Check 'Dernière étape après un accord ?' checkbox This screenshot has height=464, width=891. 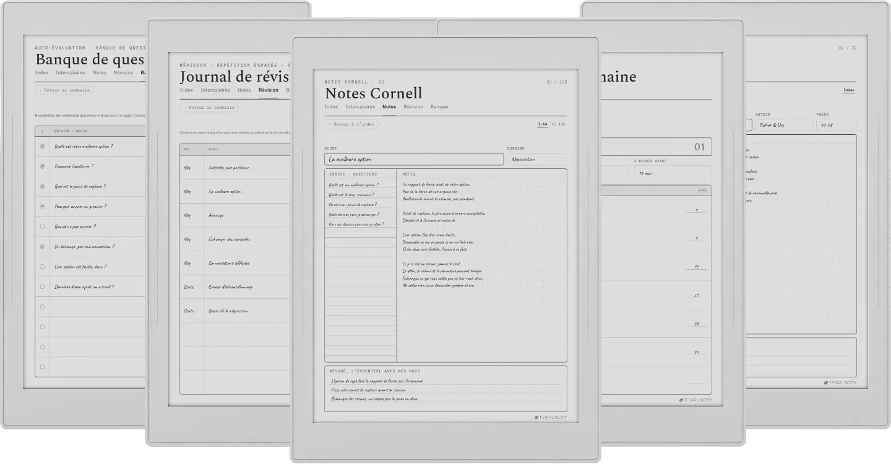pos(42,286)
